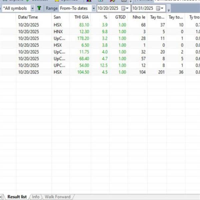Click the Tay to value 201

(x=161, y=72)
